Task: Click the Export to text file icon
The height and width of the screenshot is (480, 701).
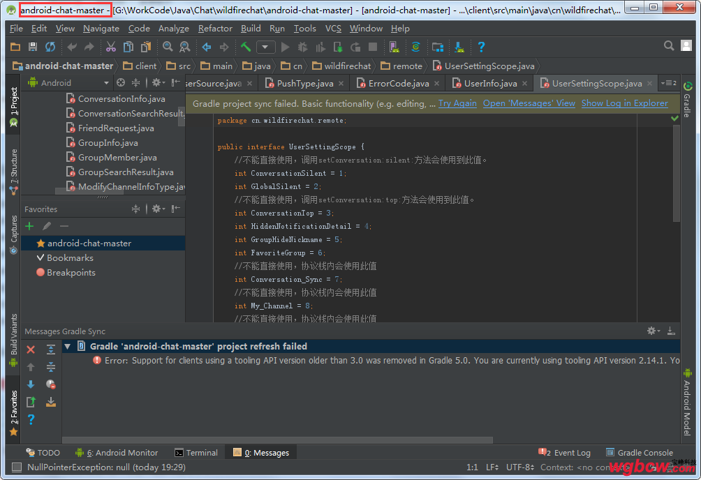Action: point(31,402)
